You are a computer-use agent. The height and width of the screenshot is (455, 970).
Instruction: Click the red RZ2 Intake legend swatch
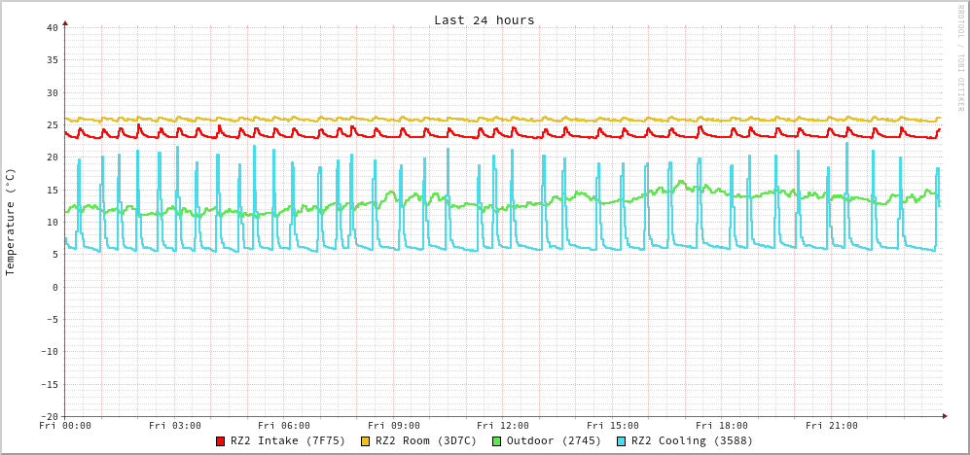click(221, 441)
